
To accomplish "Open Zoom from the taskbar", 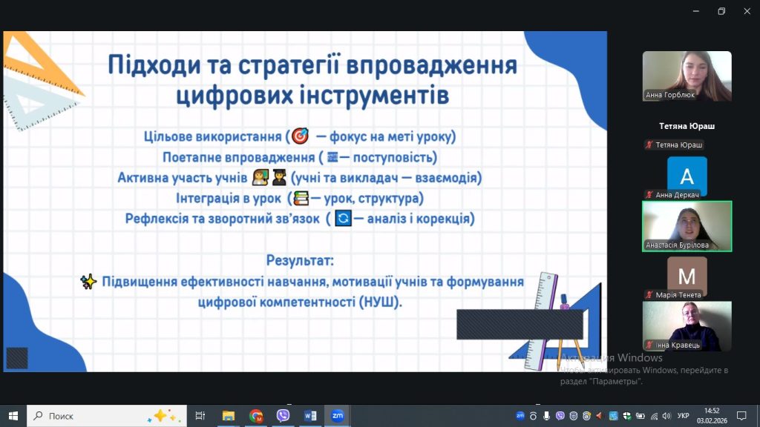I will click(x=337, y=416).
